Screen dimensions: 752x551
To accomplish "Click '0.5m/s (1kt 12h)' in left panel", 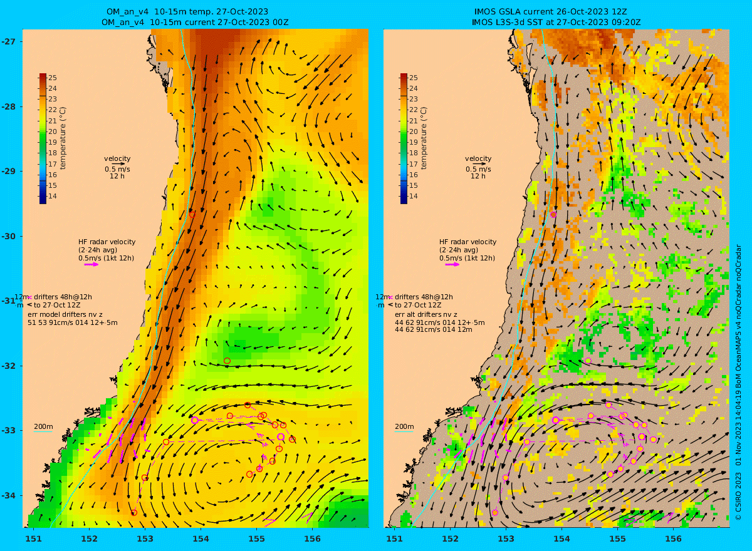I will coord(106,258).
